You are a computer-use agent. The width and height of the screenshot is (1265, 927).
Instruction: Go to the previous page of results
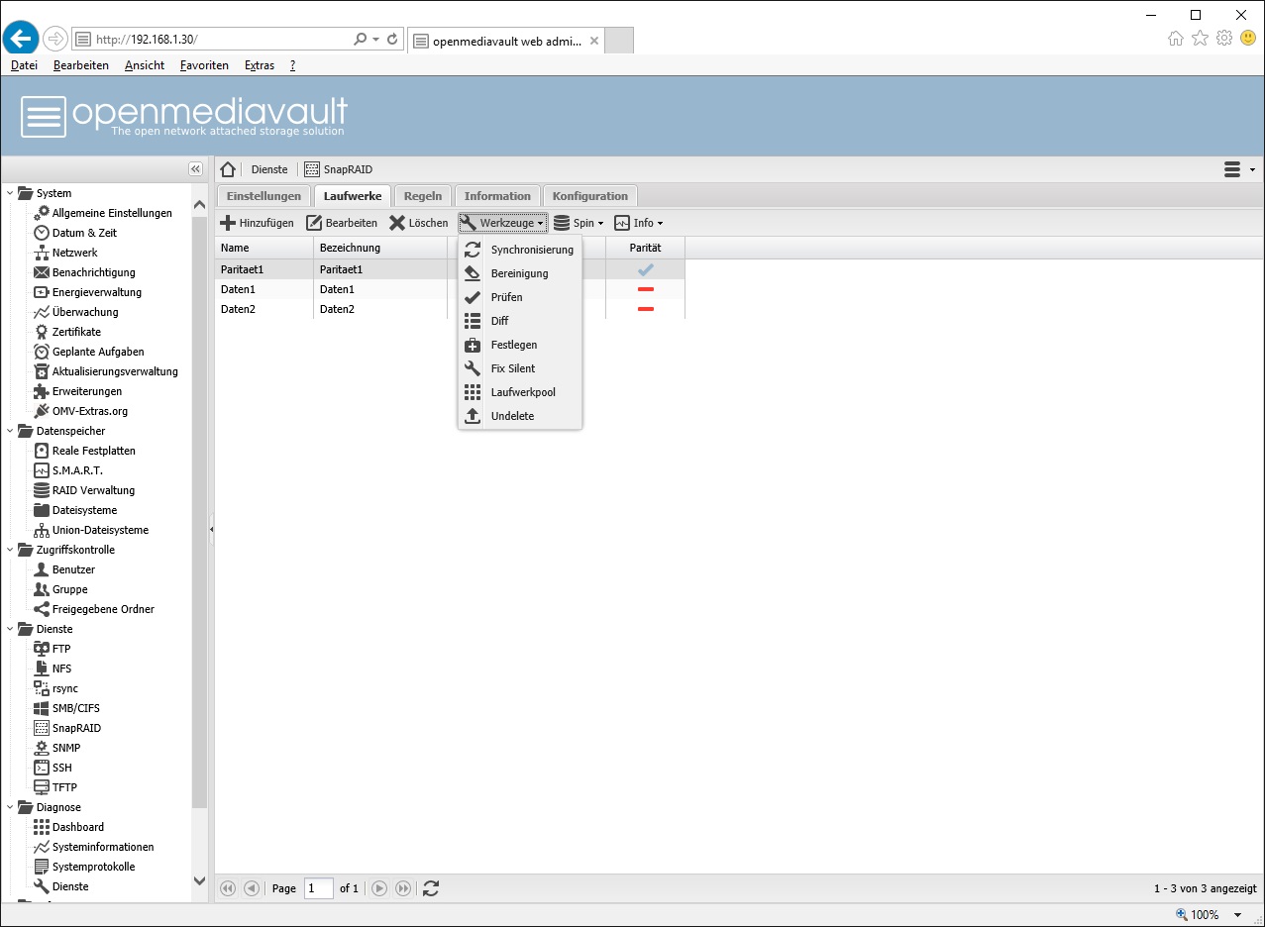[252, 888]
